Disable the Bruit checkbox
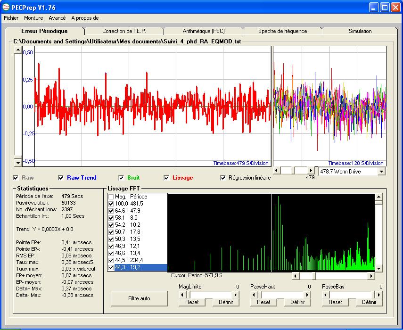This screenshot has height=330, width=403. (121, 178)
